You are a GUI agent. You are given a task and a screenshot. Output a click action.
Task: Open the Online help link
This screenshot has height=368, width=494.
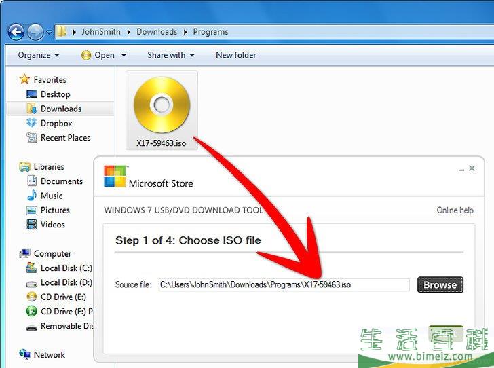(x=455, y=210)
